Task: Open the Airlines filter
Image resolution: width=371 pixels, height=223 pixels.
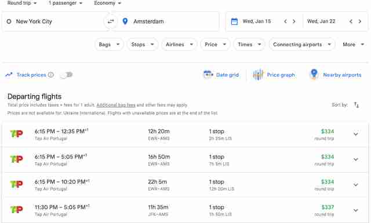Action: coord(179,45)
